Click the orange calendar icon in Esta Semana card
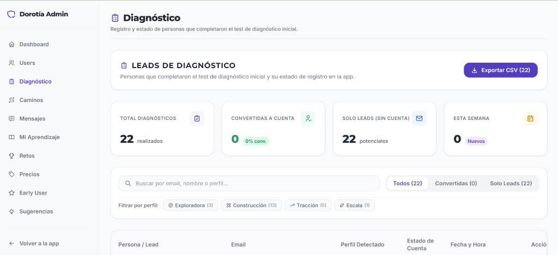 pos(530,118)
